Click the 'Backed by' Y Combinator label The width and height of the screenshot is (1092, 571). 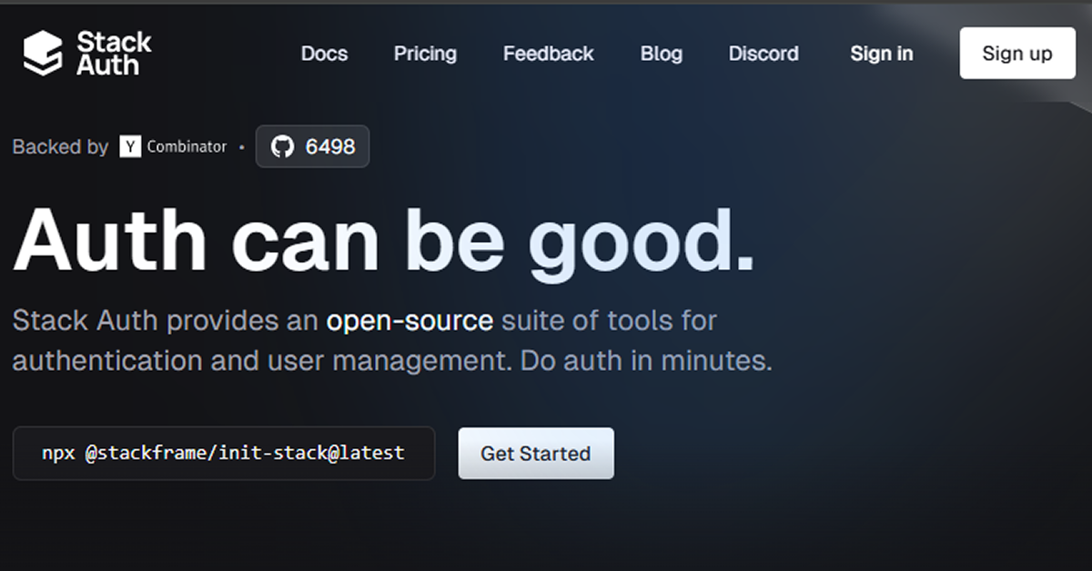tap(60, 145)
